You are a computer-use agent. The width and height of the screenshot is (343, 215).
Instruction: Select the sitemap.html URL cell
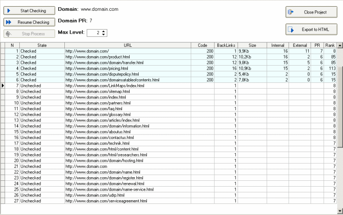pyautogui.click(x=128, y=91)
